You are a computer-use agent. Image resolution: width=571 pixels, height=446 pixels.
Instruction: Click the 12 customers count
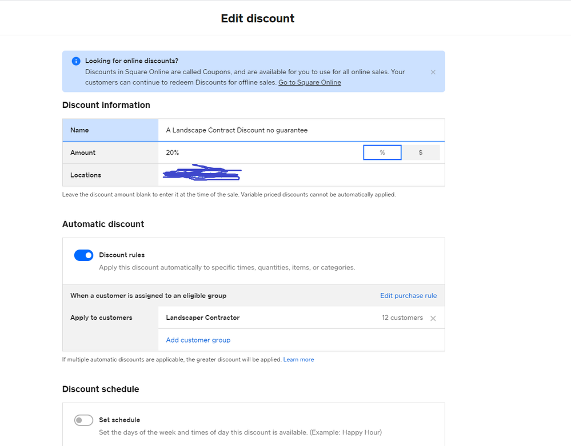402,318
